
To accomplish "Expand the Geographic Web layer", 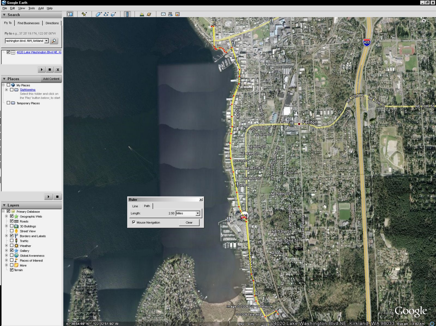I will tap(7, 216).
